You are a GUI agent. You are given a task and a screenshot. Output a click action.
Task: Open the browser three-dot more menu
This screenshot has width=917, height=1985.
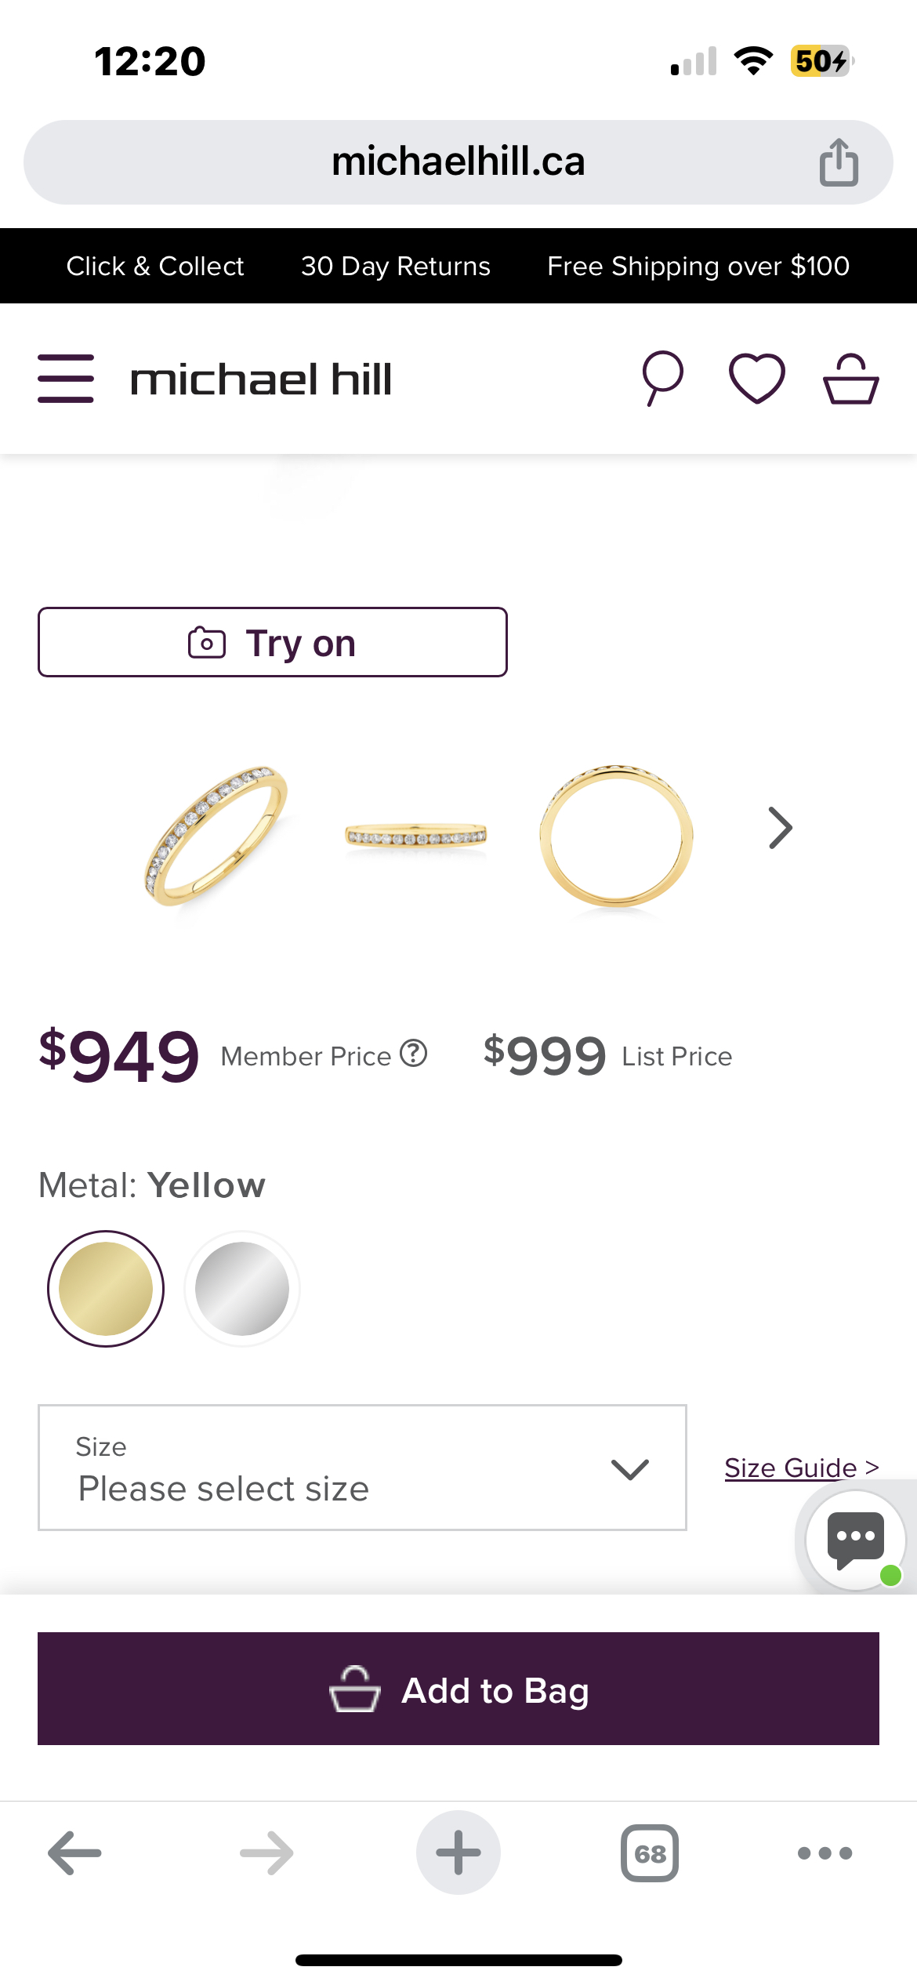(x=825, y=1853)
